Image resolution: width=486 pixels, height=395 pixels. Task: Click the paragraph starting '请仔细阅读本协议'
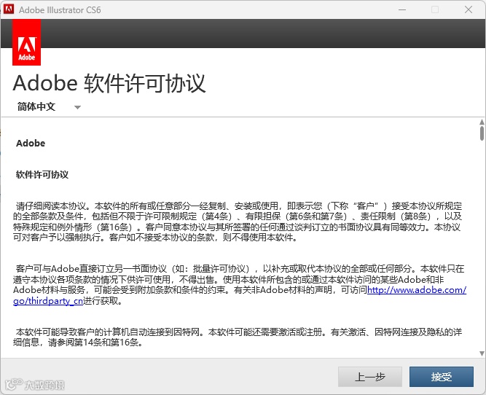(x=238, y=222)
